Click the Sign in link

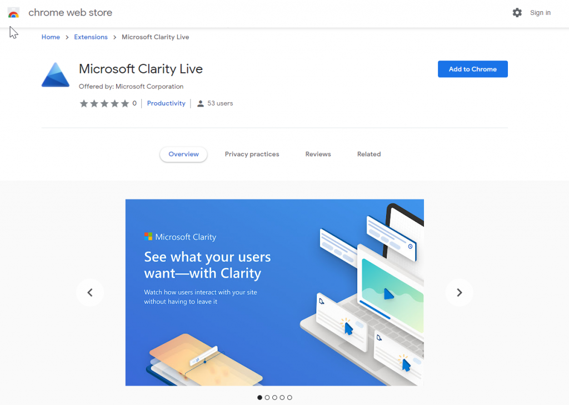point(540,13)
